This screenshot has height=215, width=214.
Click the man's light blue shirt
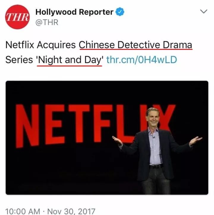pos(155,147)
